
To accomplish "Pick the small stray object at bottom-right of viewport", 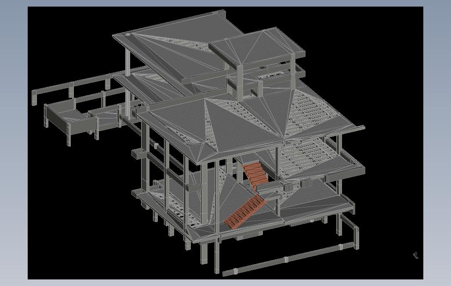I will [416, 255].
